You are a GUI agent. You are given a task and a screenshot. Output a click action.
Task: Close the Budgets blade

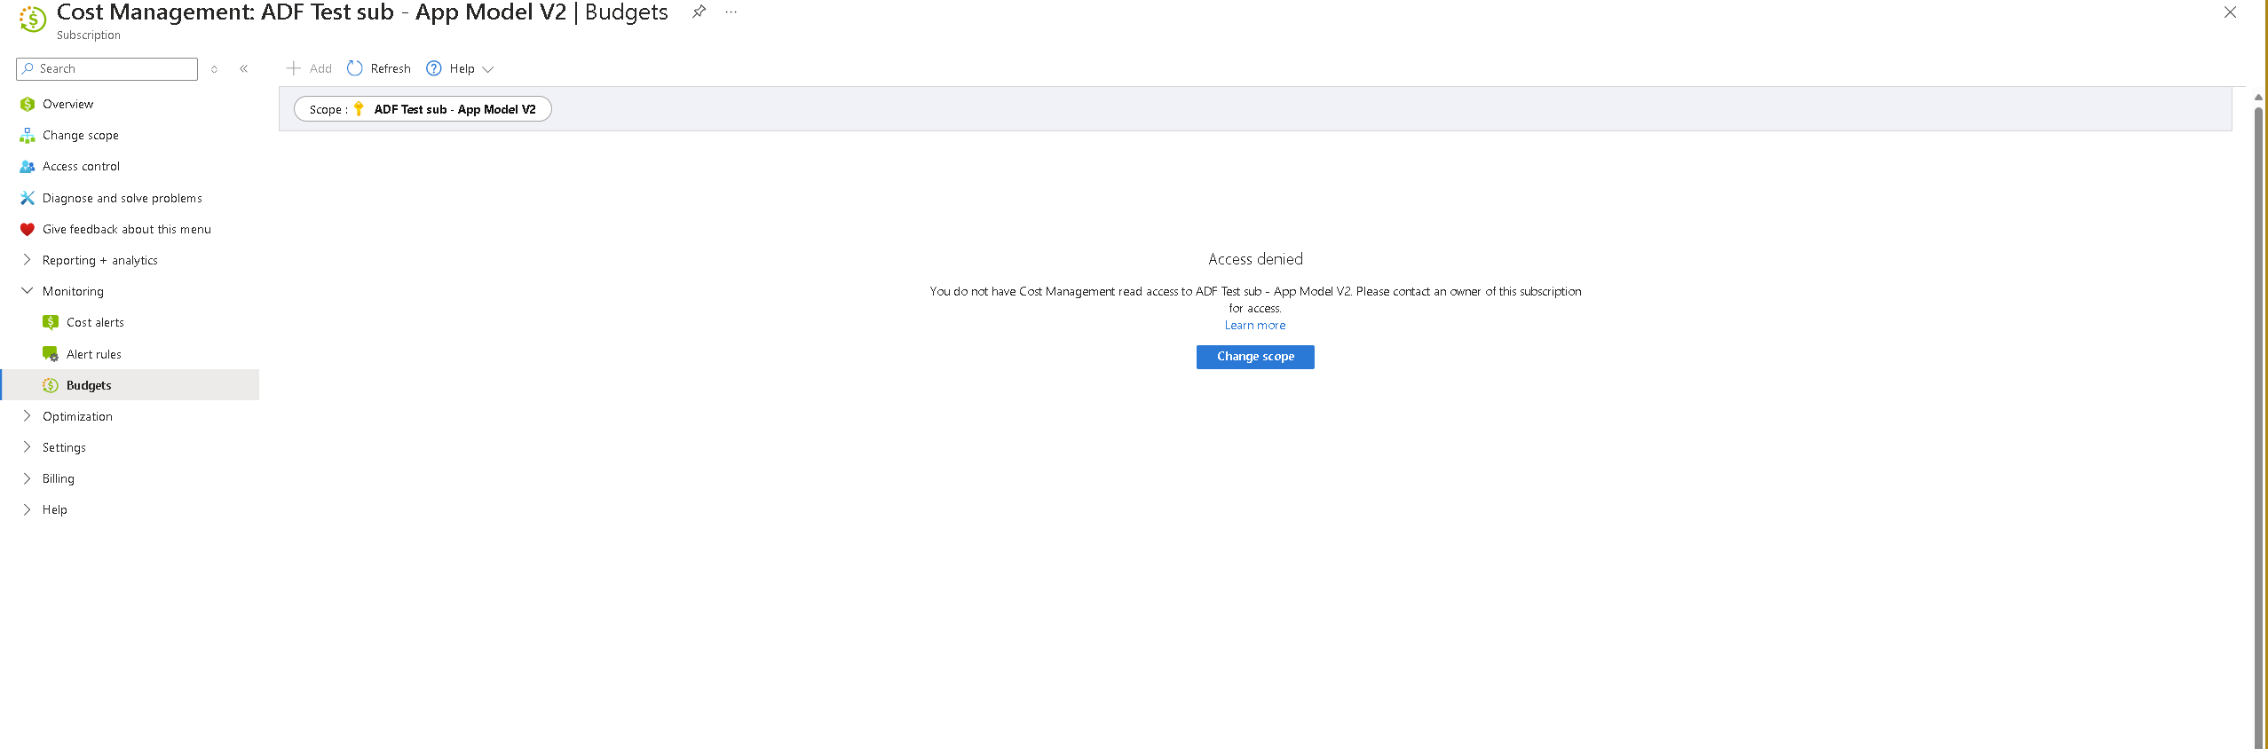click(x=2230, y=12)
